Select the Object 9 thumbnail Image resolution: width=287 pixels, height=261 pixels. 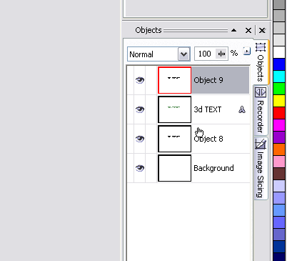click(x=174, y=80)
